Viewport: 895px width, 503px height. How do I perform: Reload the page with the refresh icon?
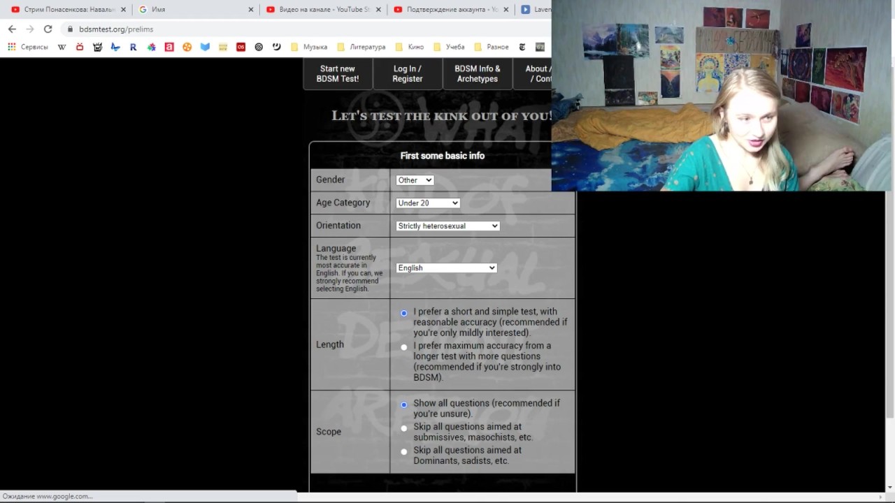tap(48, 29)
